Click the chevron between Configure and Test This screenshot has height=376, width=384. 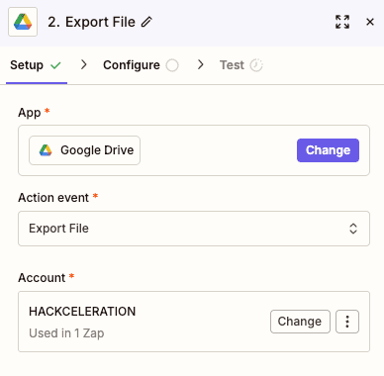coord(200,64)
